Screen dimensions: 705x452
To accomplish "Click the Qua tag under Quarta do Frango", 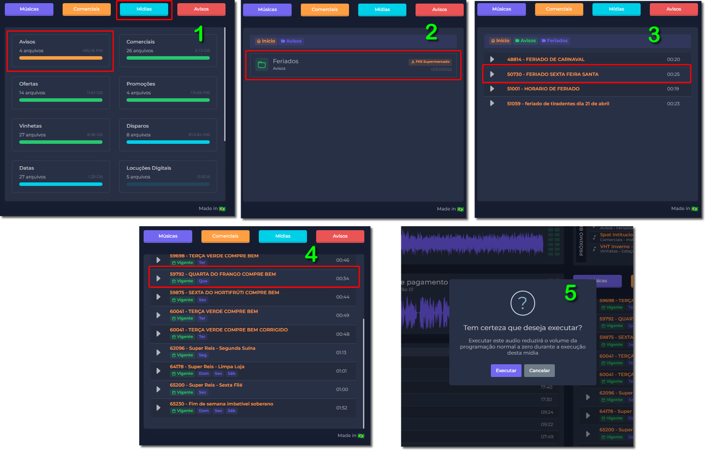I will pyautogui.click(x=203, y=281).
